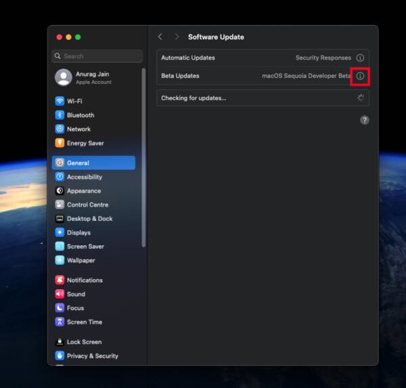This screenshot has width=406, height=388.
Task: Open Wi-Fi settings icon in sidebar
Action: click(x=60, y=101)
